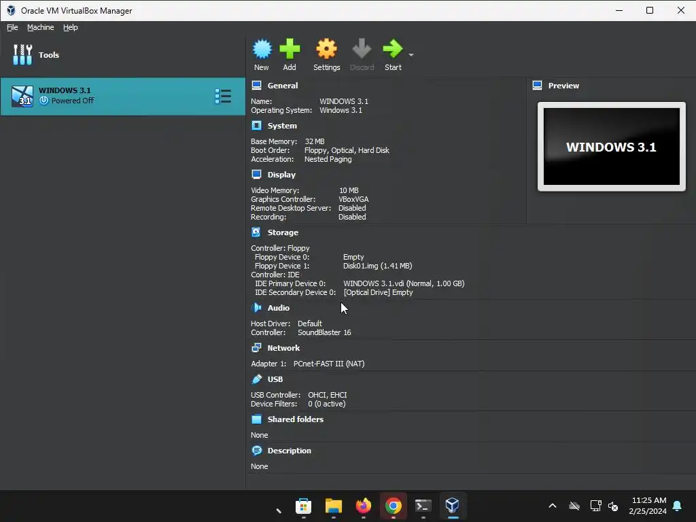Click the Discard arrow icon

pos(362,49)
